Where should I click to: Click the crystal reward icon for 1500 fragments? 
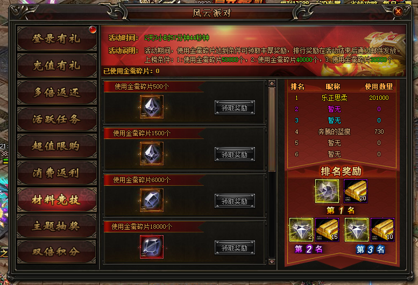point(152,154)
